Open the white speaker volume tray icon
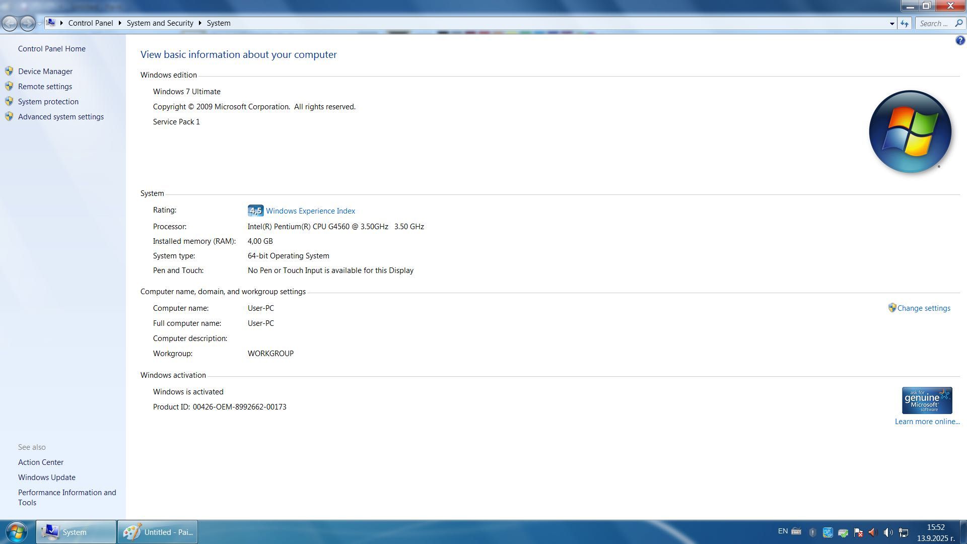 [x=888, y=532]
